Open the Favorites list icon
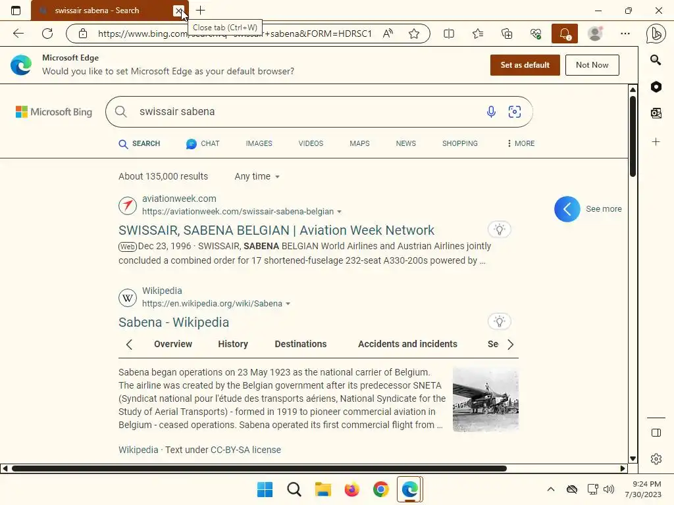Image resolution: width=674 pixels, height=505 pixels. (x=478, y=34)
